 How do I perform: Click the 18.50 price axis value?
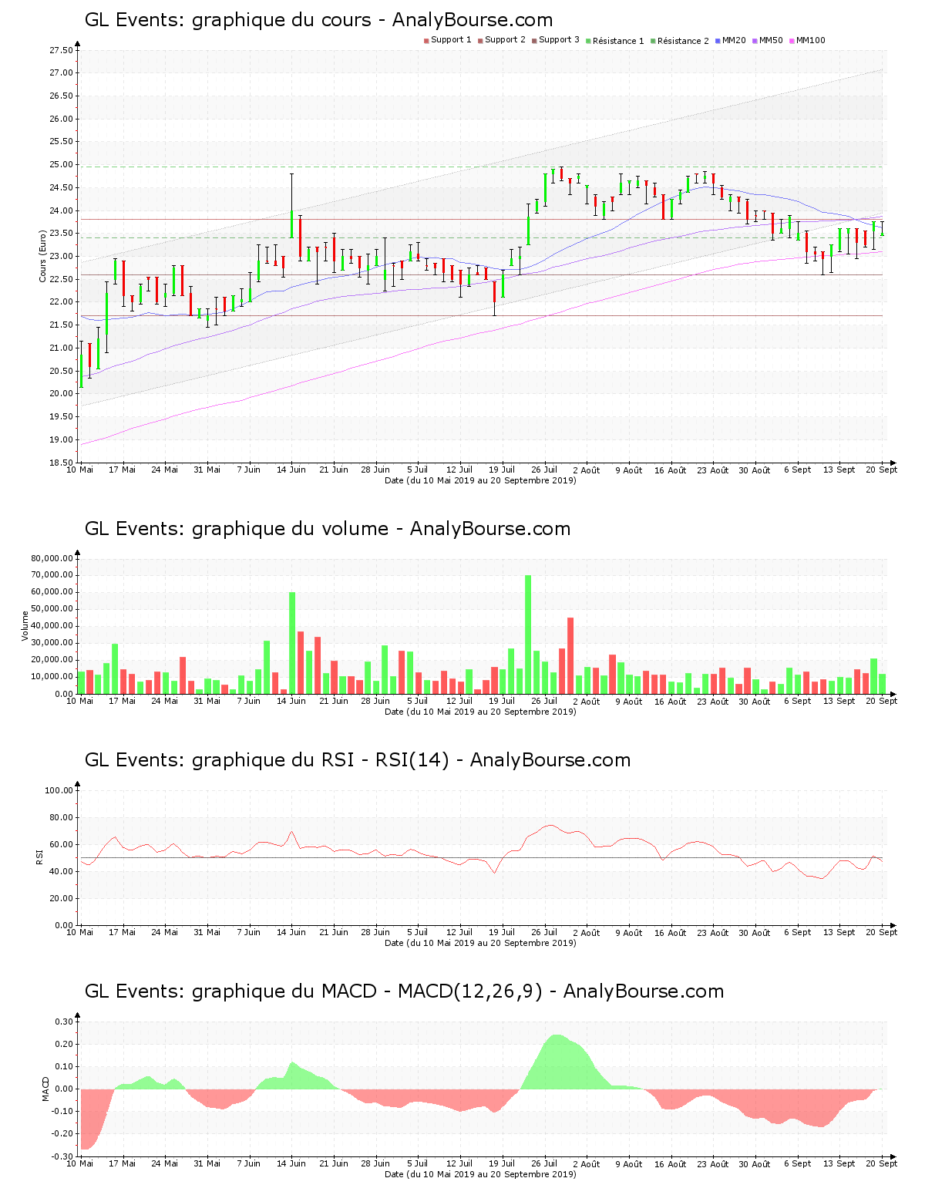[x=61, y=463]
